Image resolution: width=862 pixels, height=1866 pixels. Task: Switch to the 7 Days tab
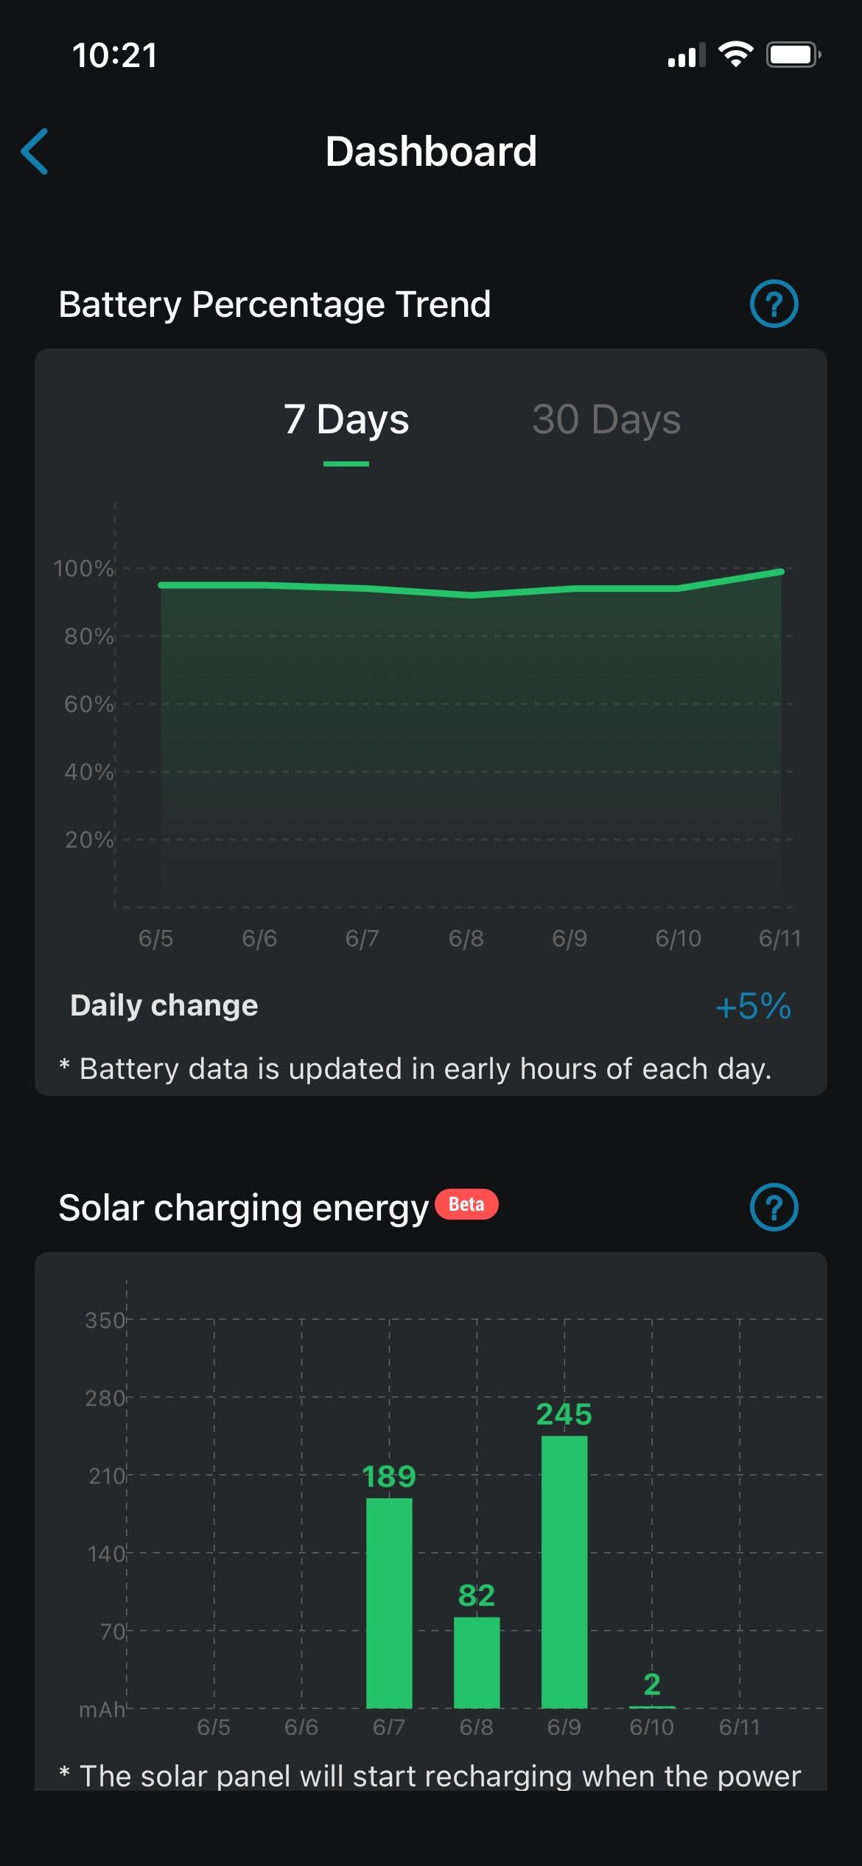(x=346, y=420)
